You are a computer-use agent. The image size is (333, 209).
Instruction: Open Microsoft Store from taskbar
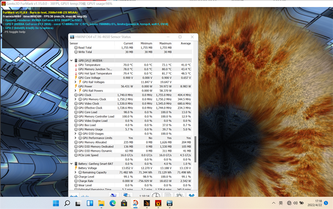[124, 203]
